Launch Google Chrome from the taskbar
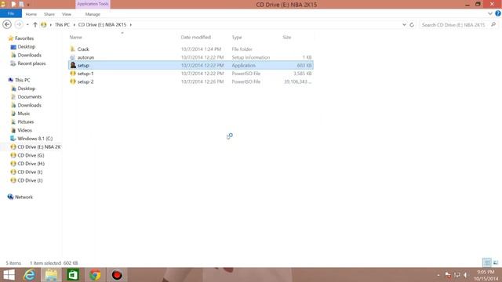The width and height of the screenshot is (502, 282). pyautogui.click(x=95, y=275)
